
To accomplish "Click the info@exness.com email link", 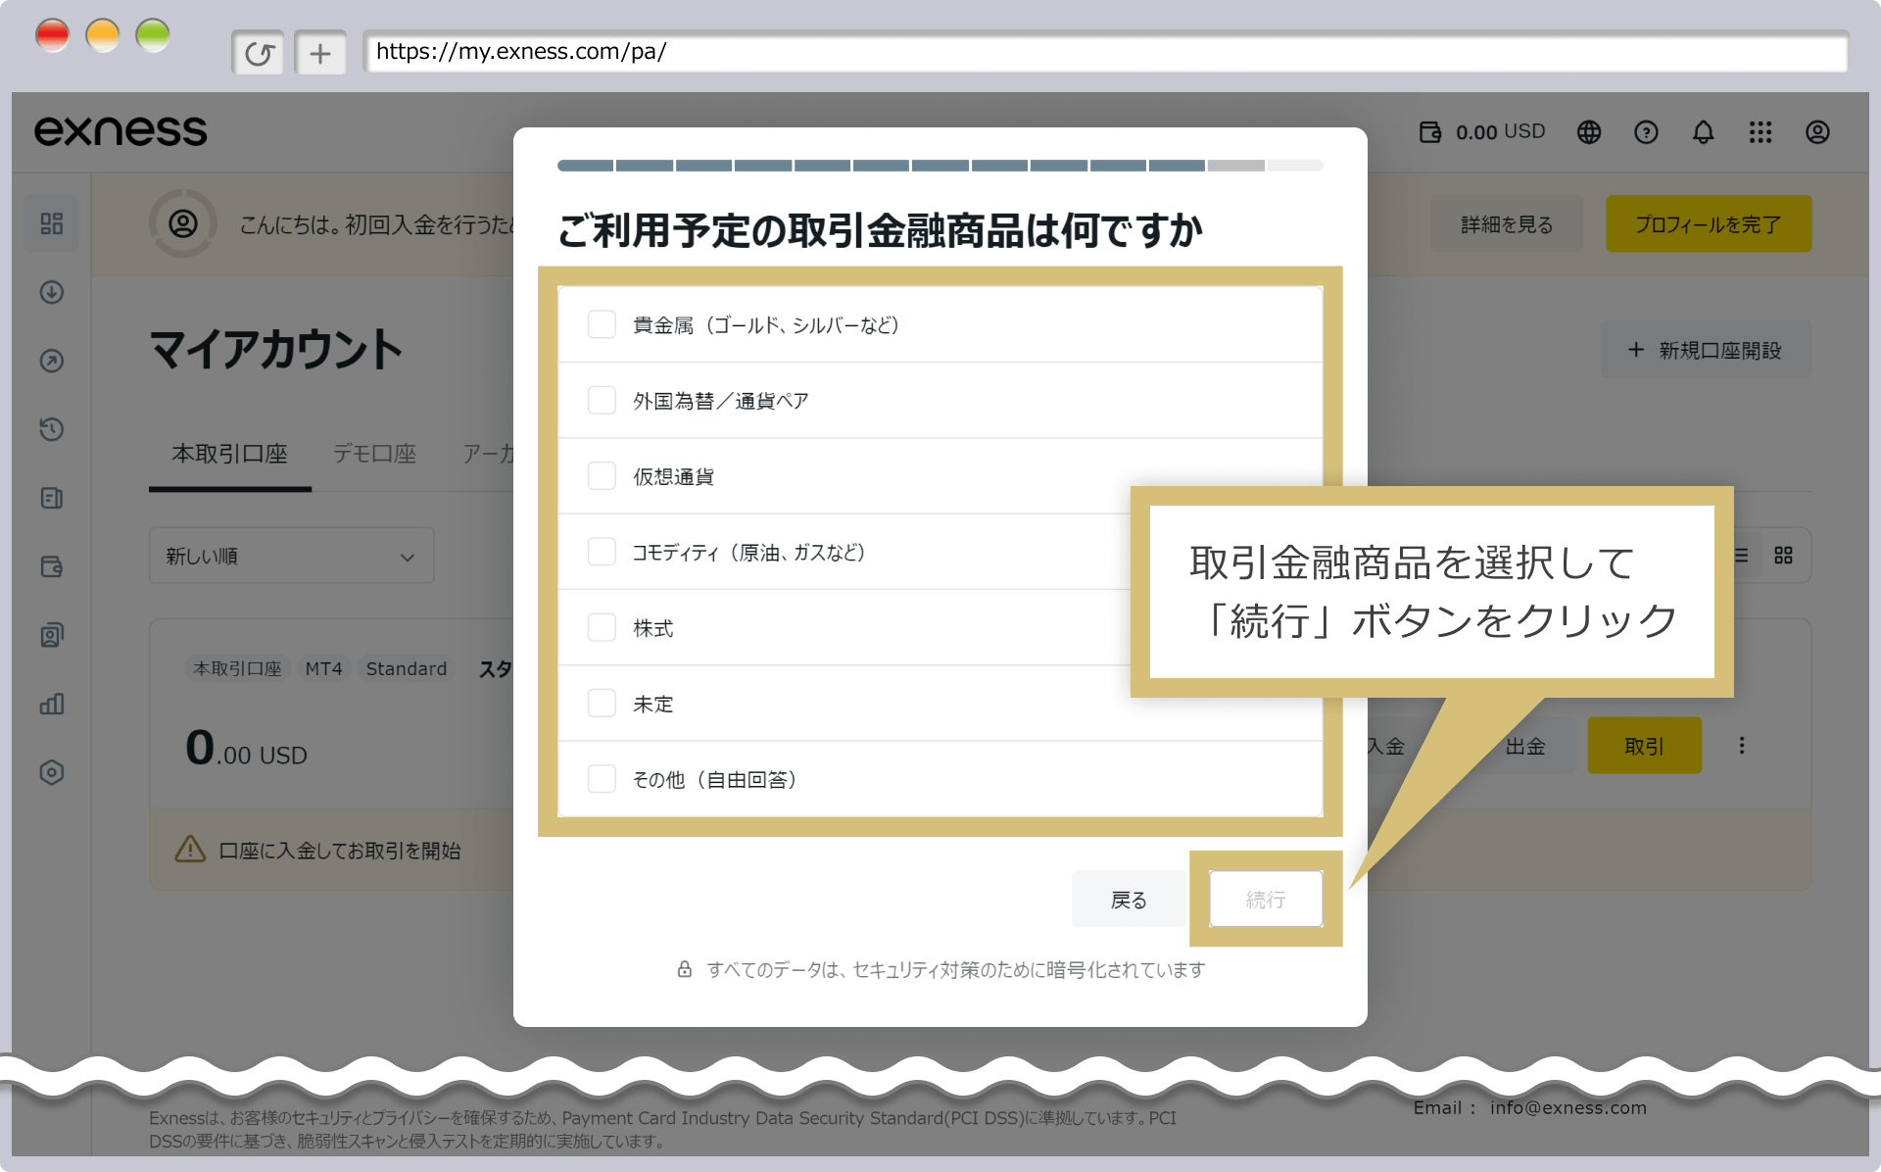I will coord(1568,1107).
